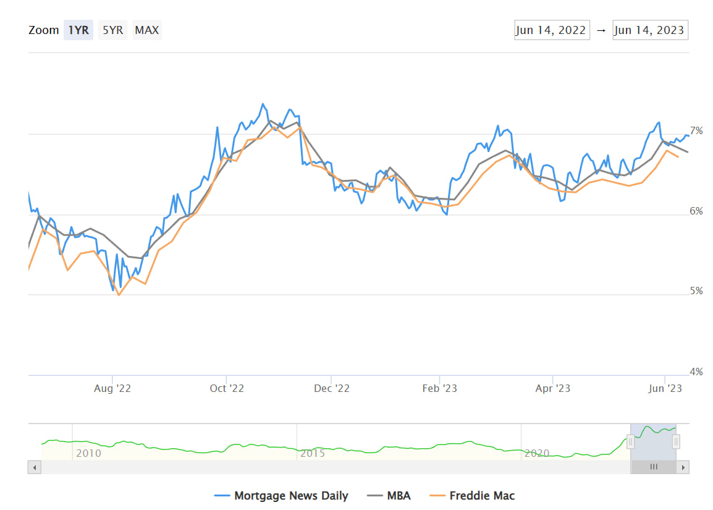Viewport: 713px width, 510px height.
Task: Click 2015 in the navigator timeline
Action: (x=313, y=454)
